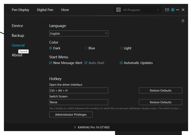Click the All Programs grid icon
This screenshot has width=192, height=135.
(x=118, y=10)
